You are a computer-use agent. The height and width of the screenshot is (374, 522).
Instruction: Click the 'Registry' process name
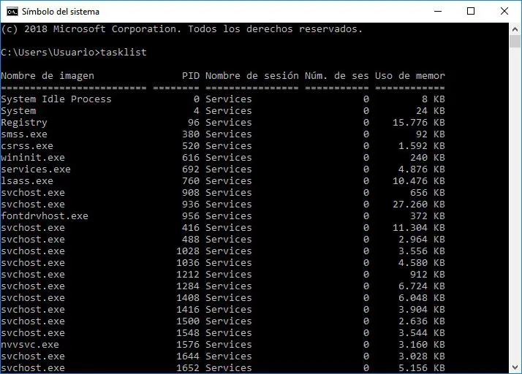click(24, 123)
